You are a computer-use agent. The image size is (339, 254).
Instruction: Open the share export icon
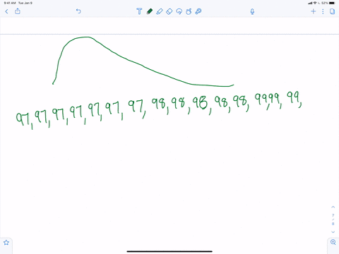pyautogui.click(x=18, y=11)
